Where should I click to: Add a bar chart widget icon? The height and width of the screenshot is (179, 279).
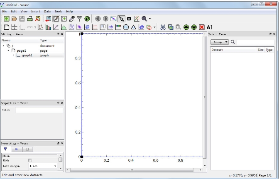point(48,27)
